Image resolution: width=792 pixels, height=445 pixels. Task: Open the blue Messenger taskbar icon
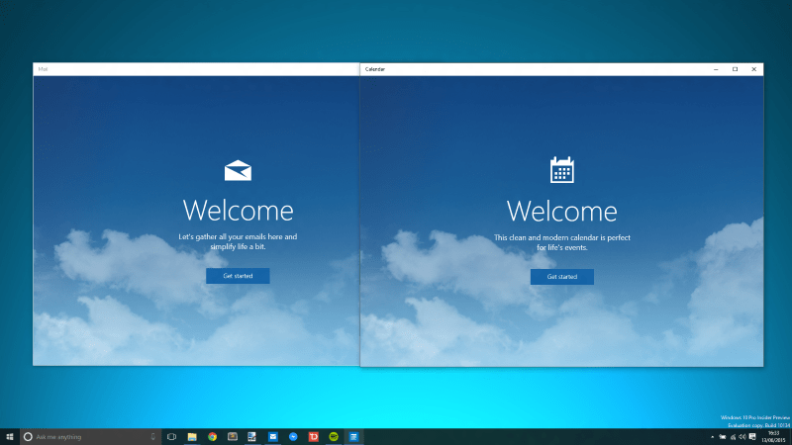tap(293, 436)
